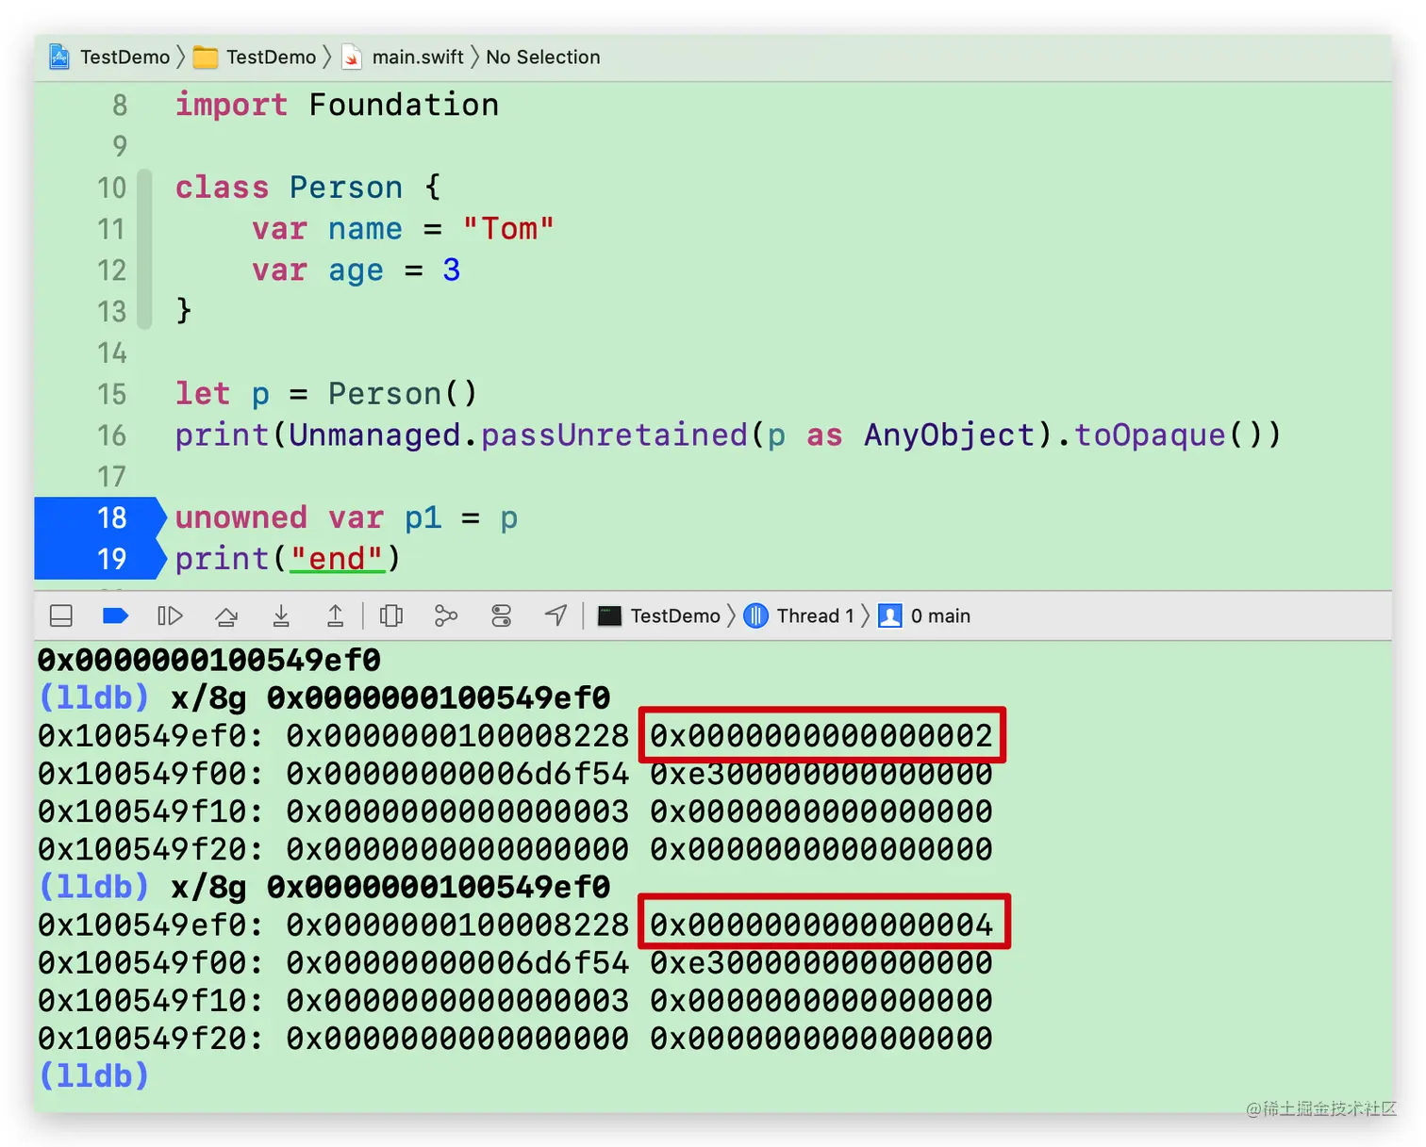The image size is (1426, 1147).
Task: Click the last empty (lldb) prompt
Action: 93,1075
